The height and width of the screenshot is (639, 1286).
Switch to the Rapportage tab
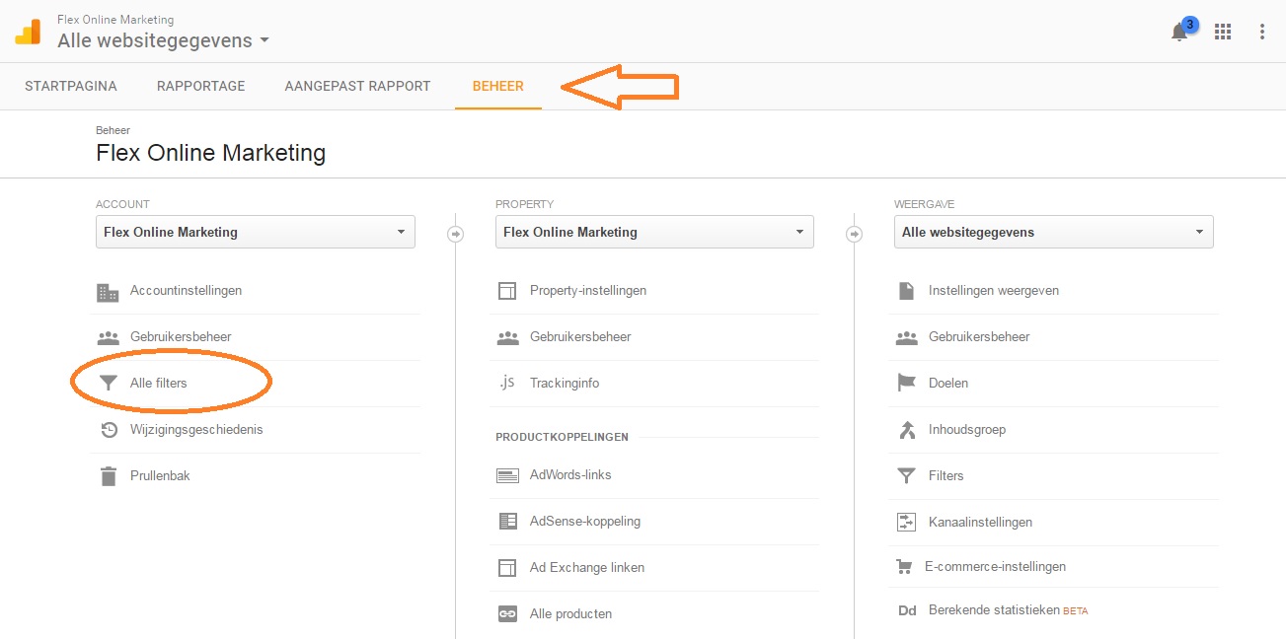coord(200,86)
